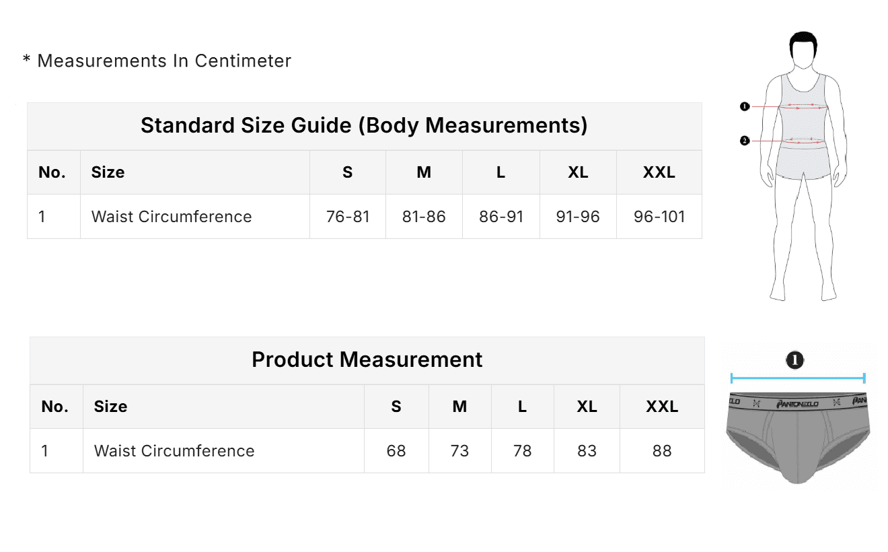Click product measurement value 68
The height and width of the screenshot is (552, 888).
396,451
